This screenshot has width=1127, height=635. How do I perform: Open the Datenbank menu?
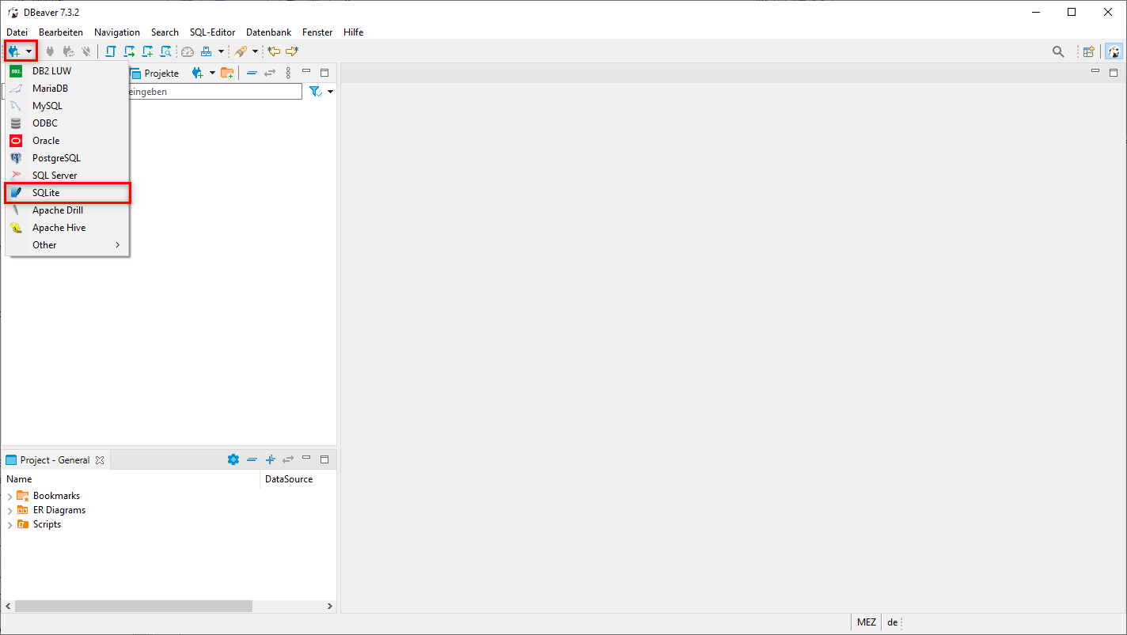[x=268, y=32]
